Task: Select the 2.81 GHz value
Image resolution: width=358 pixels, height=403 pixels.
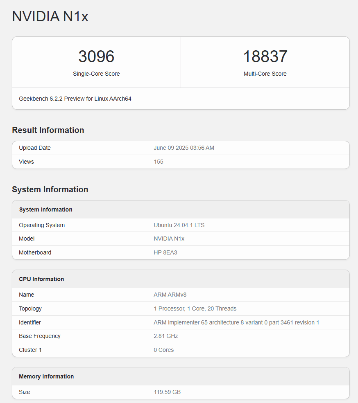Action: [166, 336]
